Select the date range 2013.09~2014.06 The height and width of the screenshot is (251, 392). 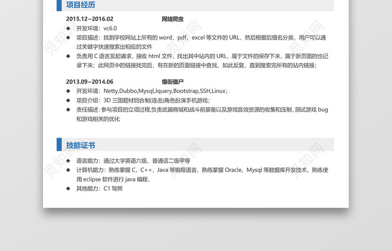tap(90, 82)
